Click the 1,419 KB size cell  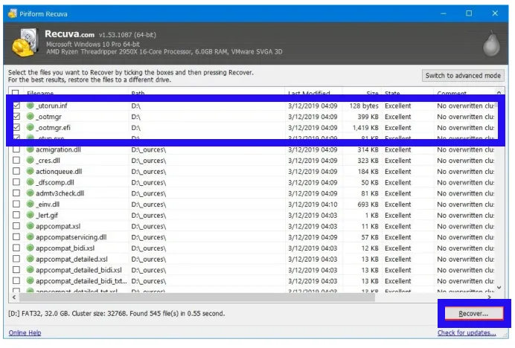pyautogui.click(x=365, y=128)
